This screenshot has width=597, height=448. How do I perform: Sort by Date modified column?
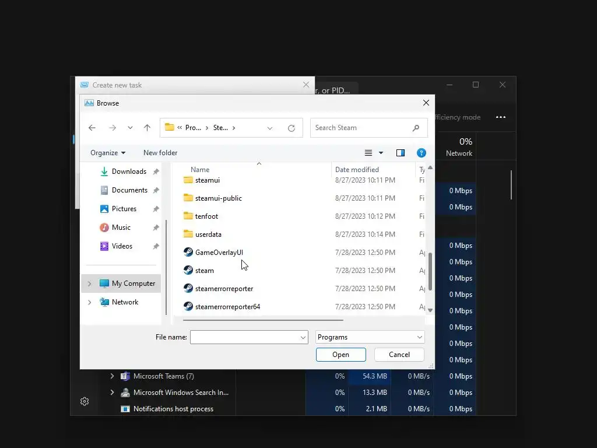(x=357, y=170)
